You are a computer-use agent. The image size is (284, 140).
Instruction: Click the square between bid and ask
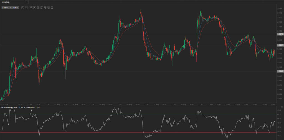coord(10,8)
